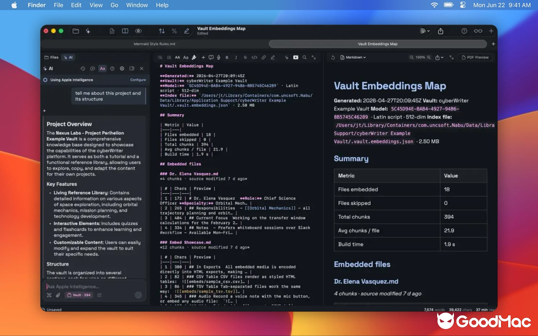Viewport: 538px width, 336px height.
Task: Switch to Mermaid Style Rules.md tab
Action: (x=154, y=44)
